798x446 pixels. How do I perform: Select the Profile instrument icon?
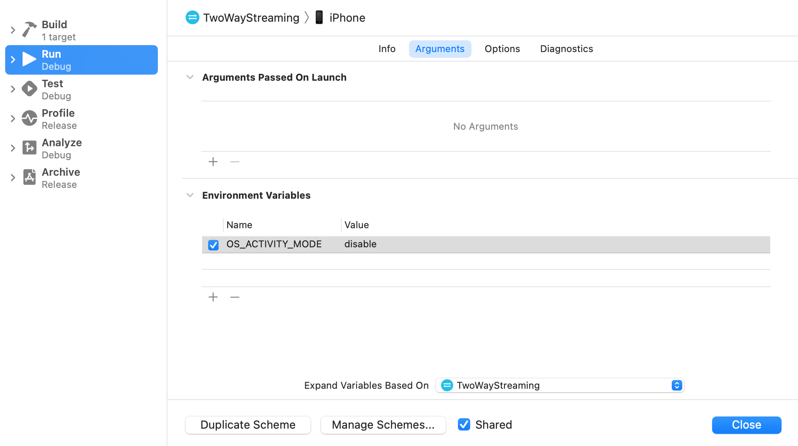(x=29, y=118)
